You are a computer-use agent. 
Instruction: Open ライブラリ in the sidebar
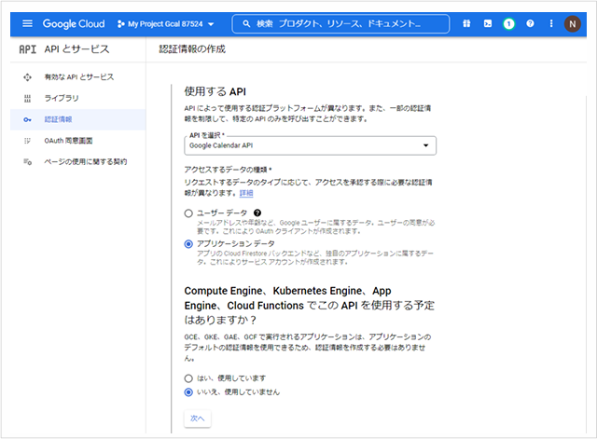[x=78, y=98]
